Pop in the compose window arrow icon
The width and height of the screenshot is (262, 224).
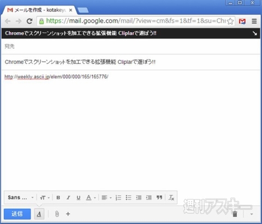coord(255,33)
